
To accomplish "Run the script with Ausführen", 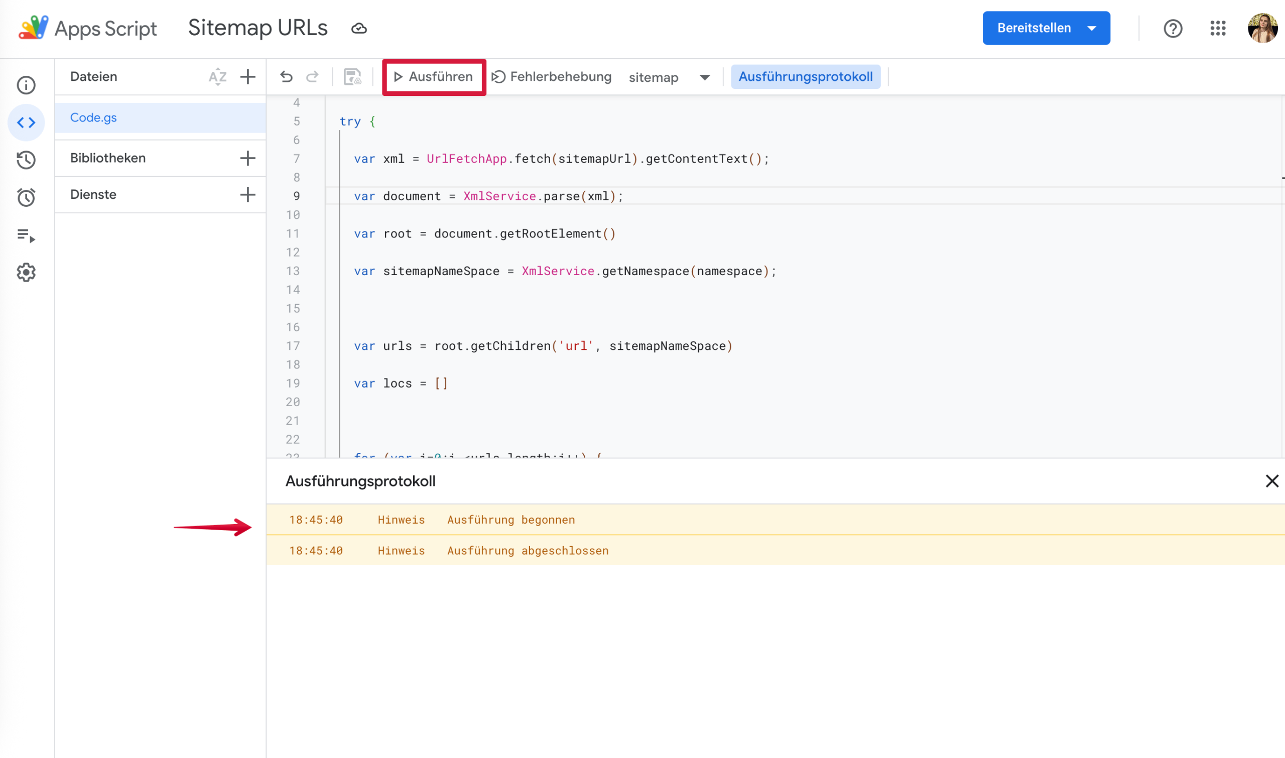I will 434,77.
